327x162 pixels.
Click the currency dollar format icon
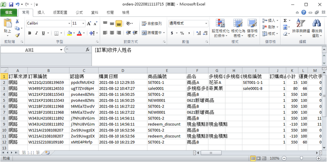172,33
